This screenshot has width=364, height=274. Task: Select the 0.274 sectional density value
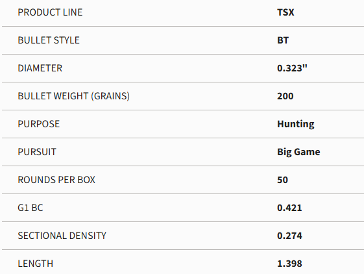(289, 236)
